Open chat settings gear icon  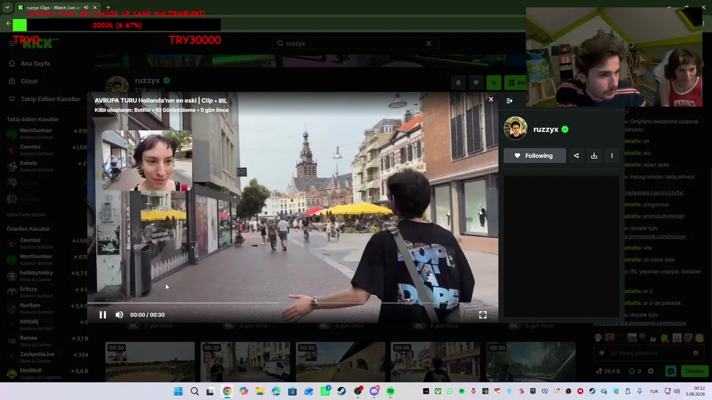[651, 371]
